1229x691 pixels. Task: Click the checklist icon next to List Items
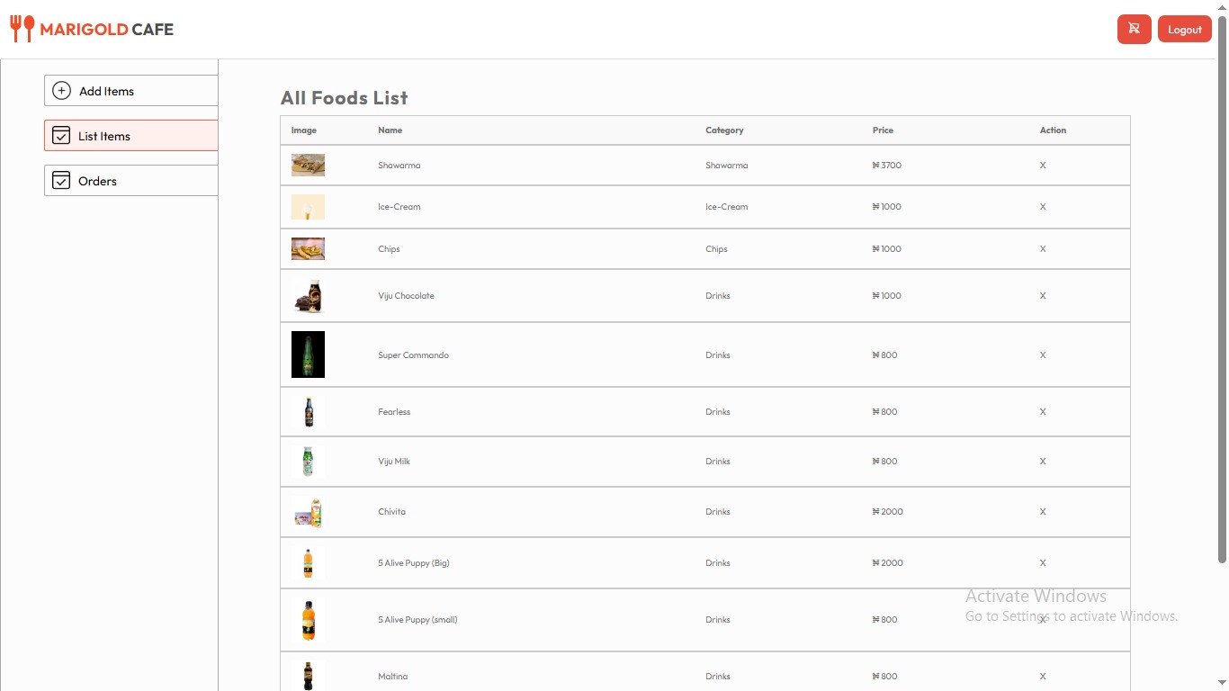point(60,135)
